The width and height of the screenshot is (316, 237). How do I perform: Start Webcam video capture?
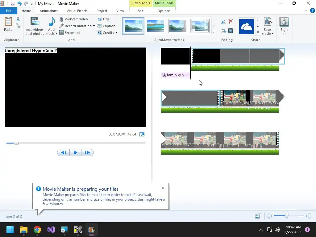(74, 19)
